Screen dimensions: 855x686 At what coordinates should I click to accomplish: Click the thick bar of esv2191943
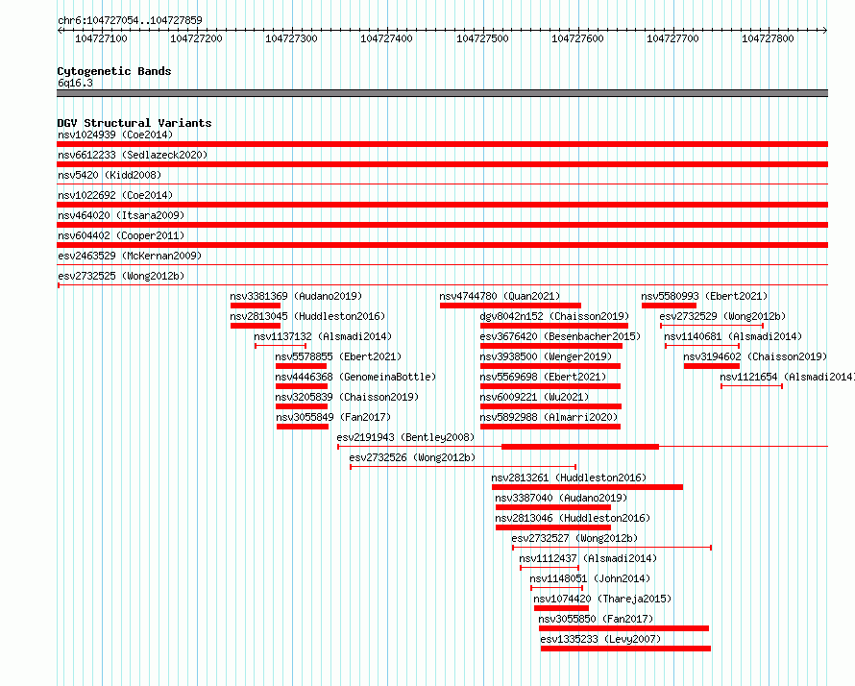click(580, 447)
